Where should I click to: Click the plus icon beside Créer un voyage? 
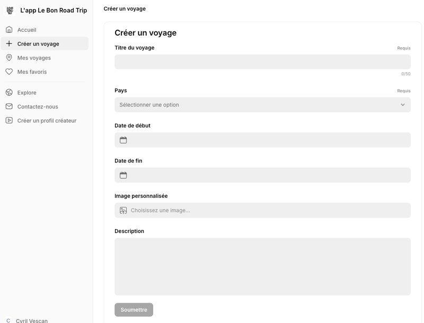pyautogui.click(x=9, y=43)
